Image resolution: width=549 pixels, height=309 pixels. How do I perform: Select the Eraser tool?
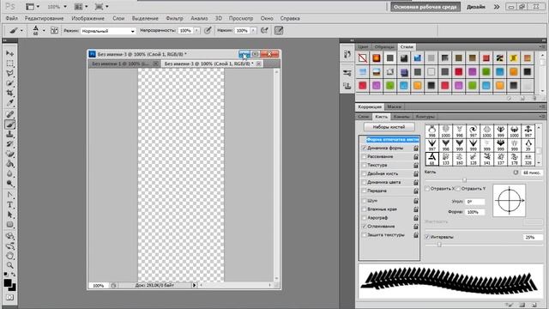[x=9, y=154]
